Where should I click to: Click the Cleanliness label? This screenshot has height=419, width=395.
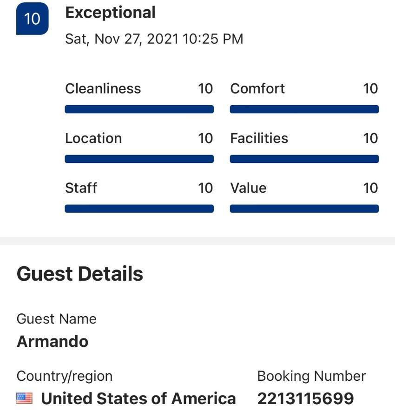click(x=103, y=89)
